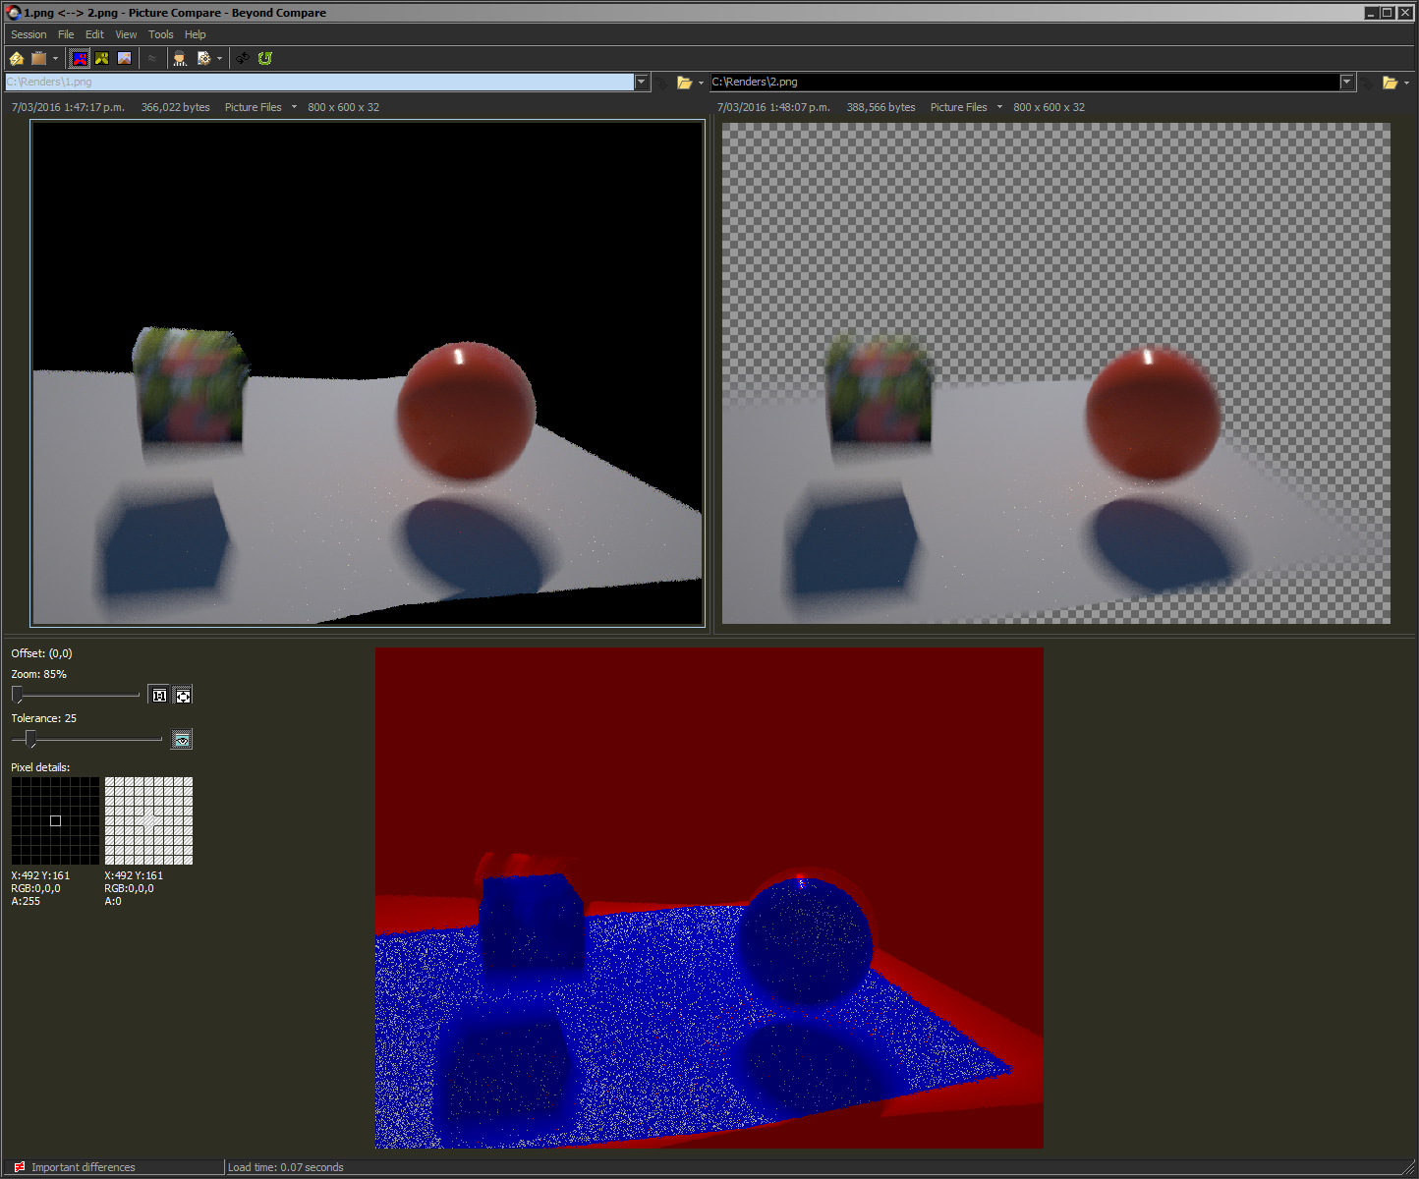Image resolution: width=1419 pixels, height=1179 pixels.
Task: Click the right timestamp '7/03/2016 1:48:07 p.m.'
Action: 773,107
